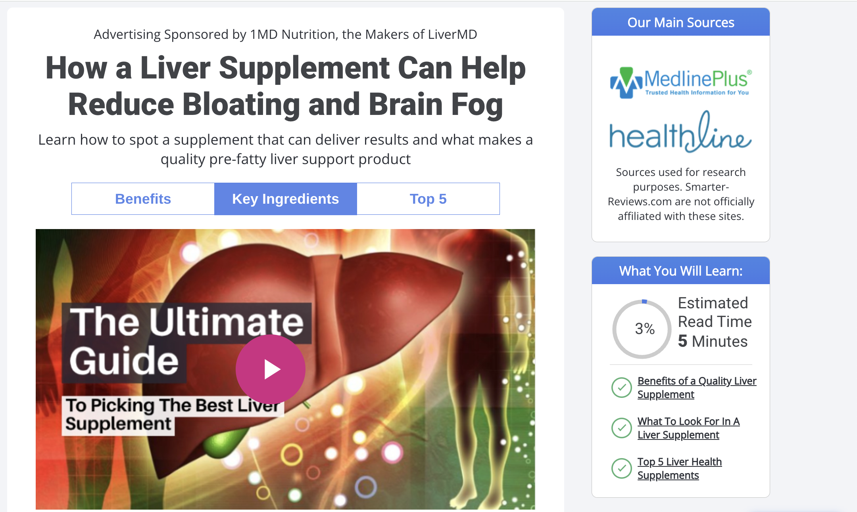This screenshot has width=857, height=512.
Task: Play the Ultimate Guide liver video
Action: point(271,369)
